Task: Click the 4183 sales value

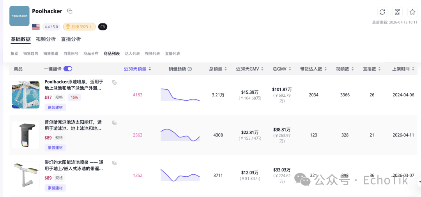Action: pos(138,95)
